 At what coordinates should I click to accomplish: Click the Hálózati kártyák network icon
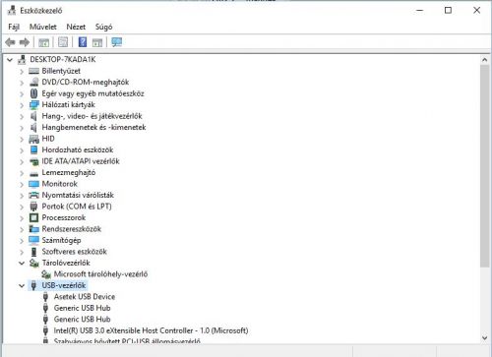pos(33,105)
